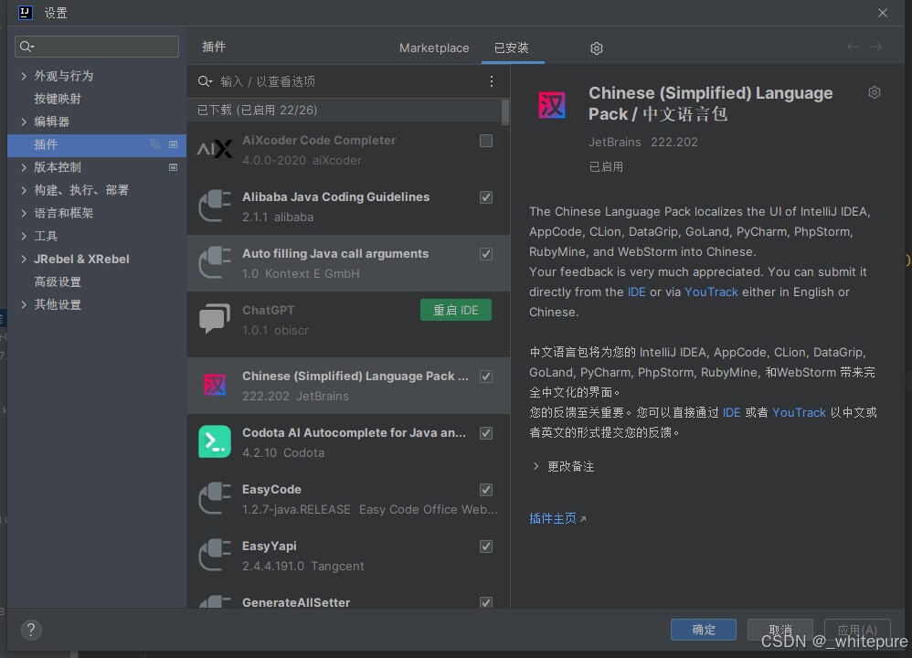Click the green 重启 IDE button
Image resolution: width=912 pixels, height=658 pixels.
point(456,310)
